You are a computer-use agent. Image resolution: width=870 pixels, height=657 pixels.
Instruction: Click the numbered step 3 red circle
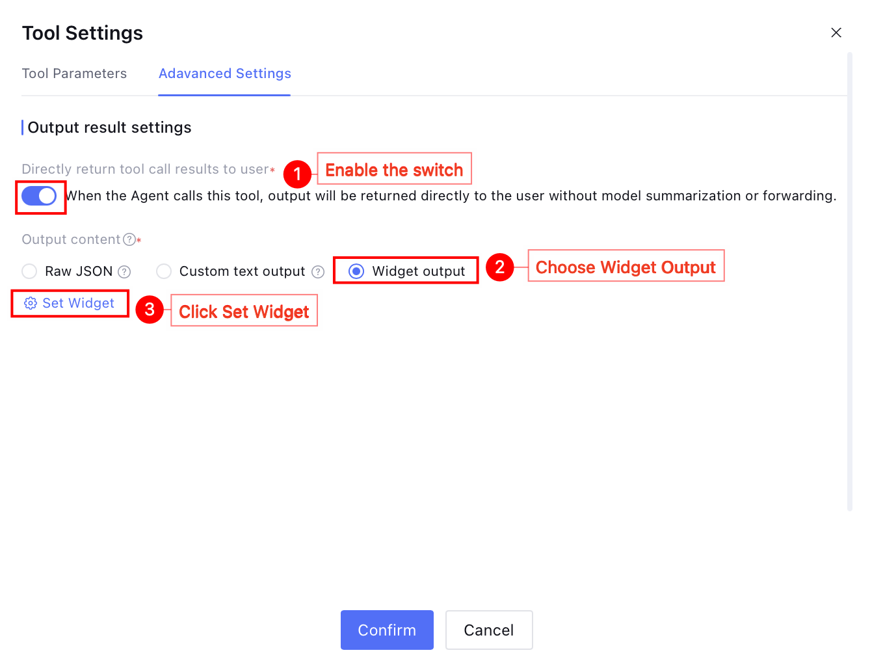150,310
